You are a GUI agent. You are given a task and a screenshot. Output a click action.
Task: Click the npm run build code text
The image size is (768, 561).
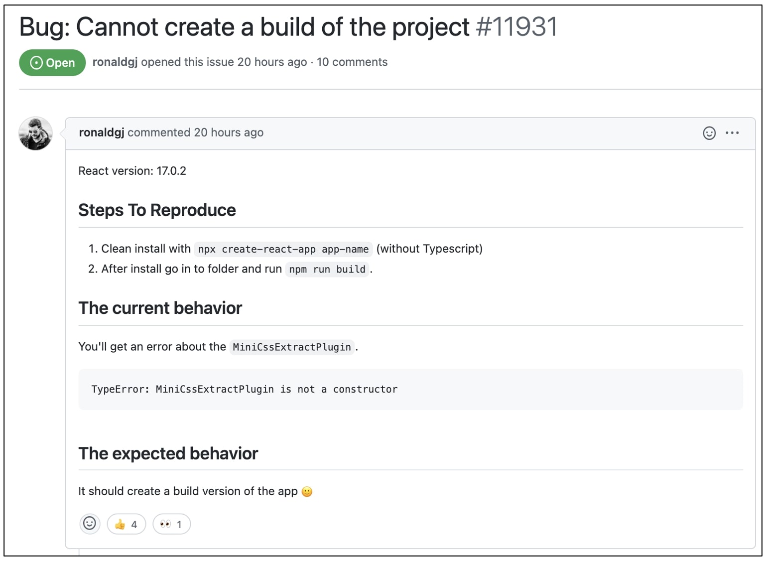point(326,269)
